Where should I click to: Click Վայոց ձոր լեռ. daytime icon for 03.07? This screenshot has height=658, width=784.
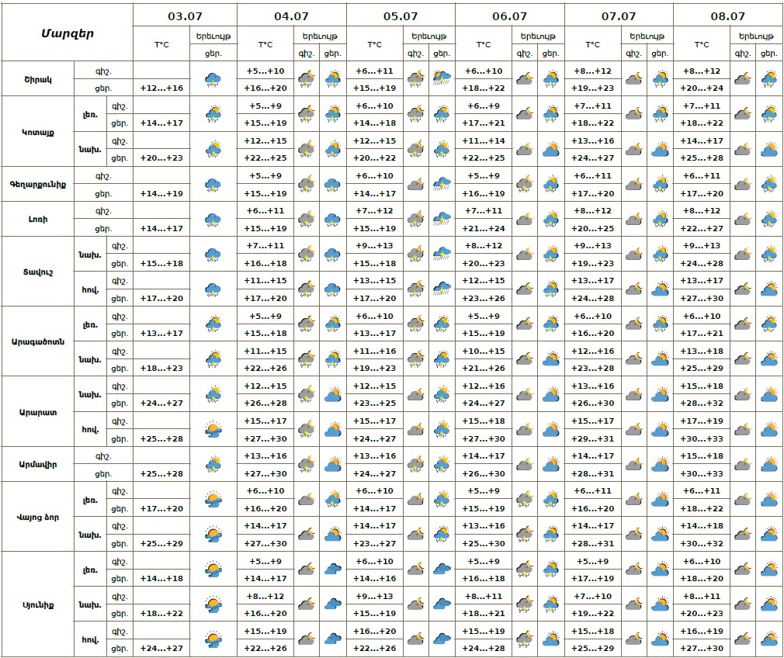[213, 500]
